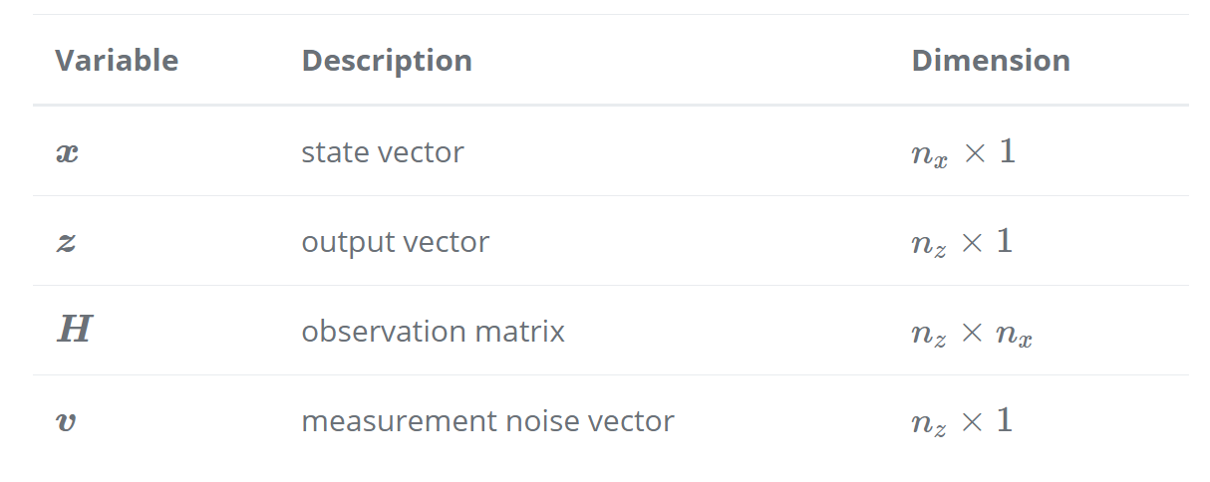Click the 'measurement noise vector' description
The height and width of the screenshot is (482, 1210).
point(487,421)
